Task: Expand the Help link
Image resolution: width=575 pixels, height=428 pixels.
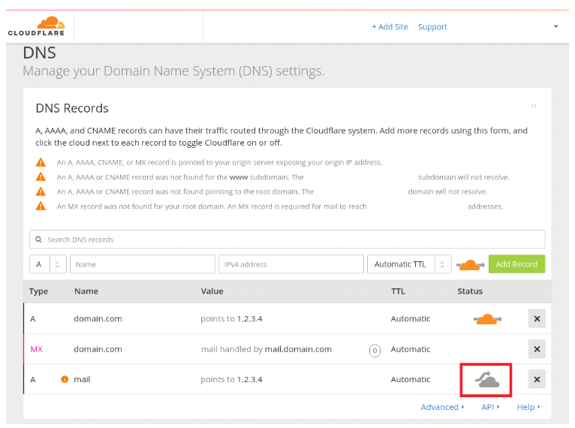Action: (x=528, y=407)
